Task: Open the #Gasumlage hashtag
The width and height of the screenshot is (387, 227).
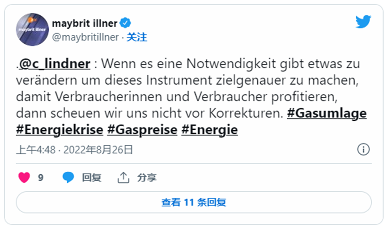Action: point(327,113)
